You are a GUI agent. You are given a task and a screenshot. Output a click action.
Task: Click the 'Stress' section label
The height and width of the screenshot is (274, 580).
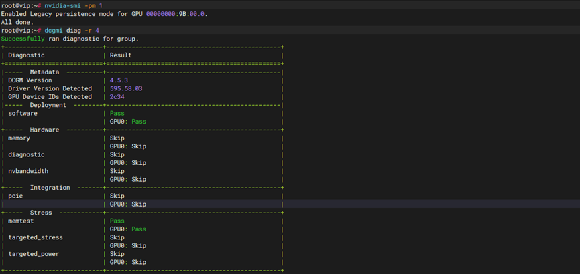[41, 213]
